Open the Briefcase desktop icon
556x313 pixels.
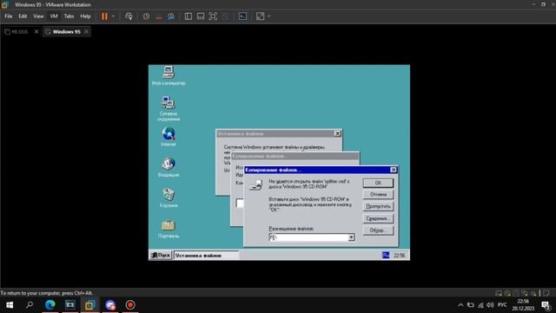pos(169,228)
